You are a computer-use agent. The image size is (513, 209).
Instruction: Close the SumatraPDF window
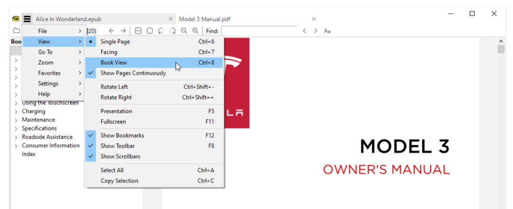pyautogui.click(x=494, y=14)
